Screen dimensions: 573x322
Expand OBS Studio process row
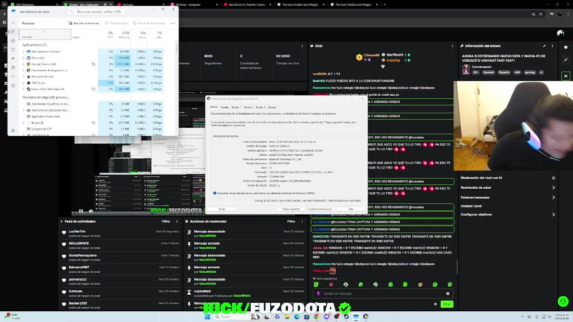pyautogui.click(x=24, y=83)
